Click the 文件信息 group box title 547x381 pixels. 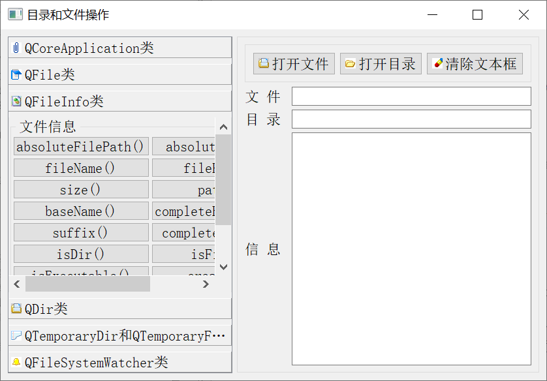coord(48,126)
